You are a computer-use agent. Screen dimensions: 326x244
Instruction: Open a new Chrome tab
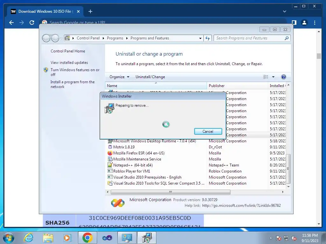pyautogui.click(x=90, y=11)
